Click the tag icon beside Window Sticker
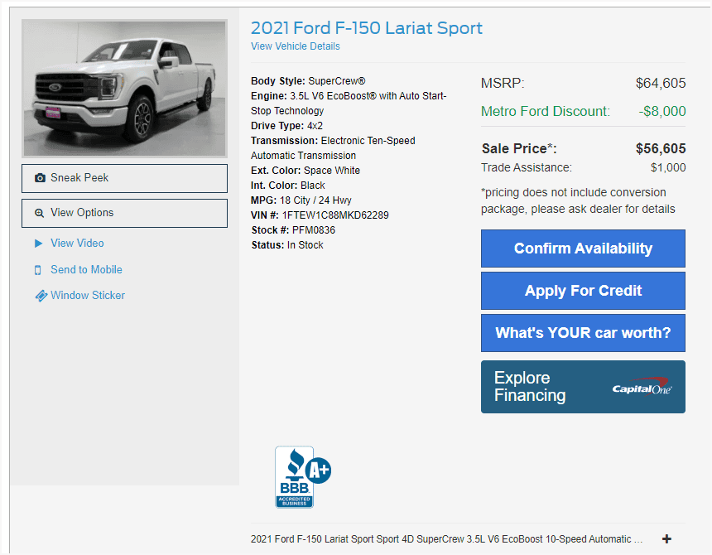 tap(41, 296)
